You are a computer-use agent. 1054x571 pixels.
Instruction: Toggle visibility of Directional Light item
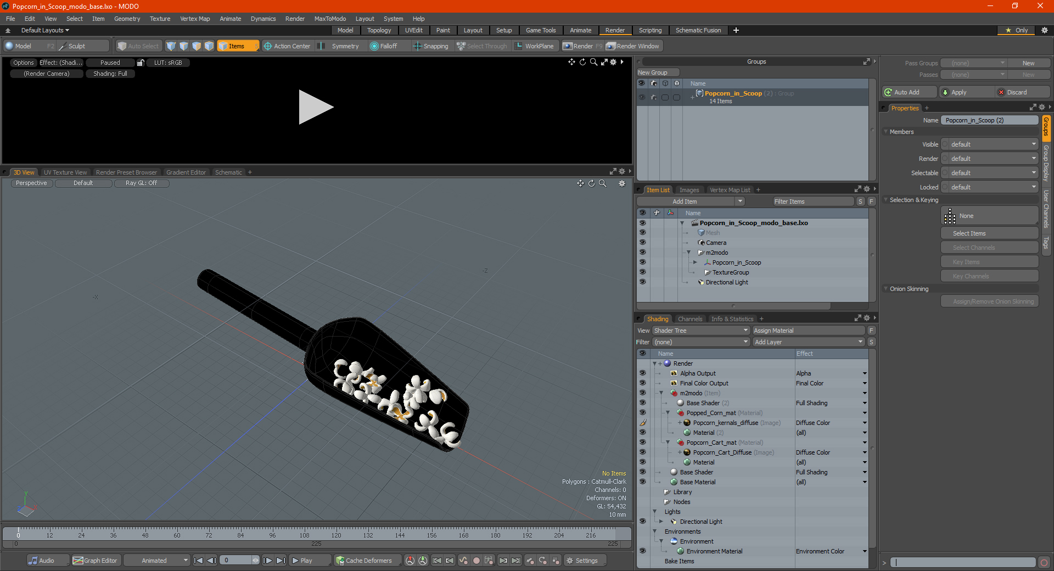642,282
